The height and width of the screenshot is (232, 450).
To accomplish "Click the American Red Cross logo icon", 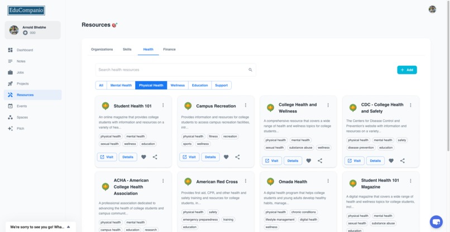I will (188, 182).
